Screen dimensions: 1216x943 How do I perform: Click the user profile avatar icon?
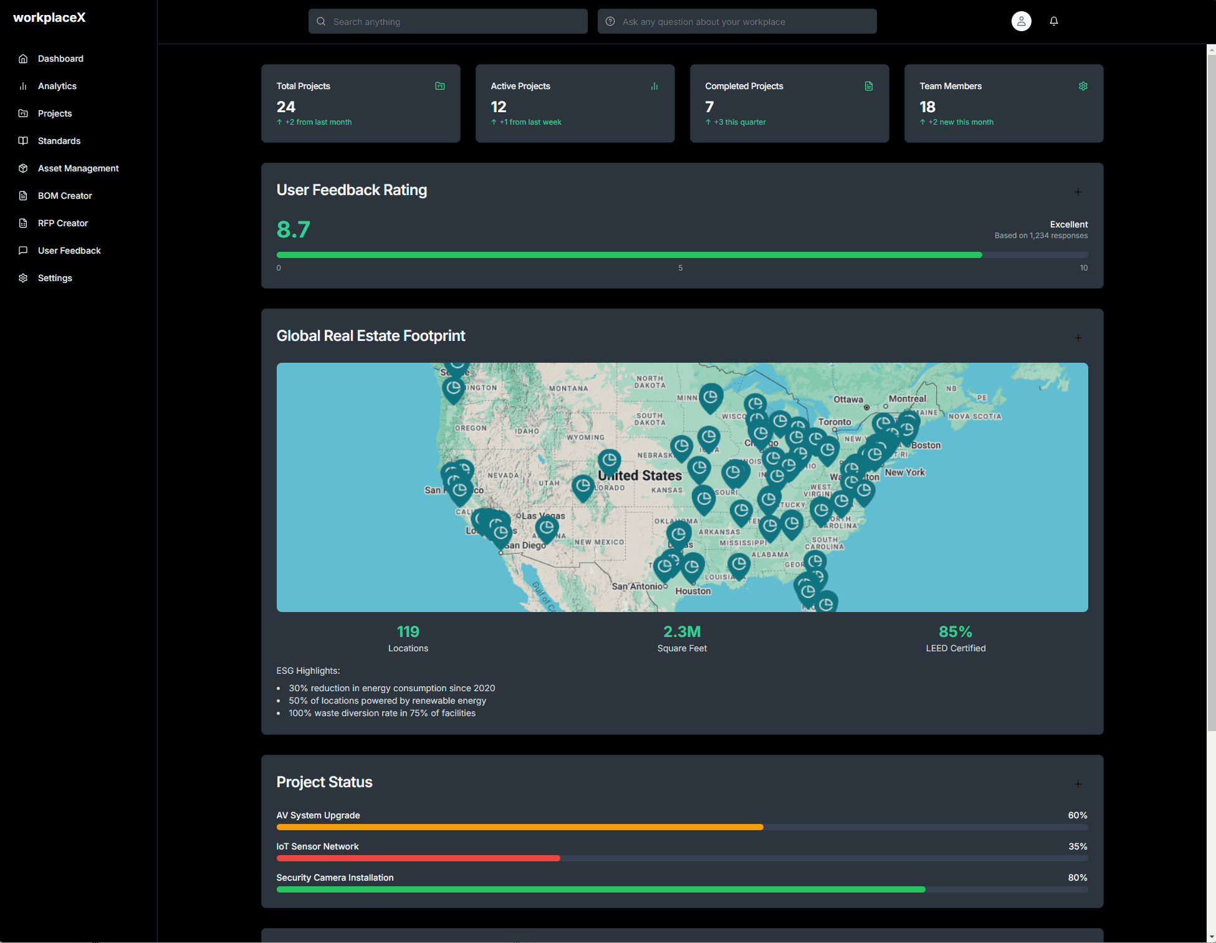click(1021, 21)
